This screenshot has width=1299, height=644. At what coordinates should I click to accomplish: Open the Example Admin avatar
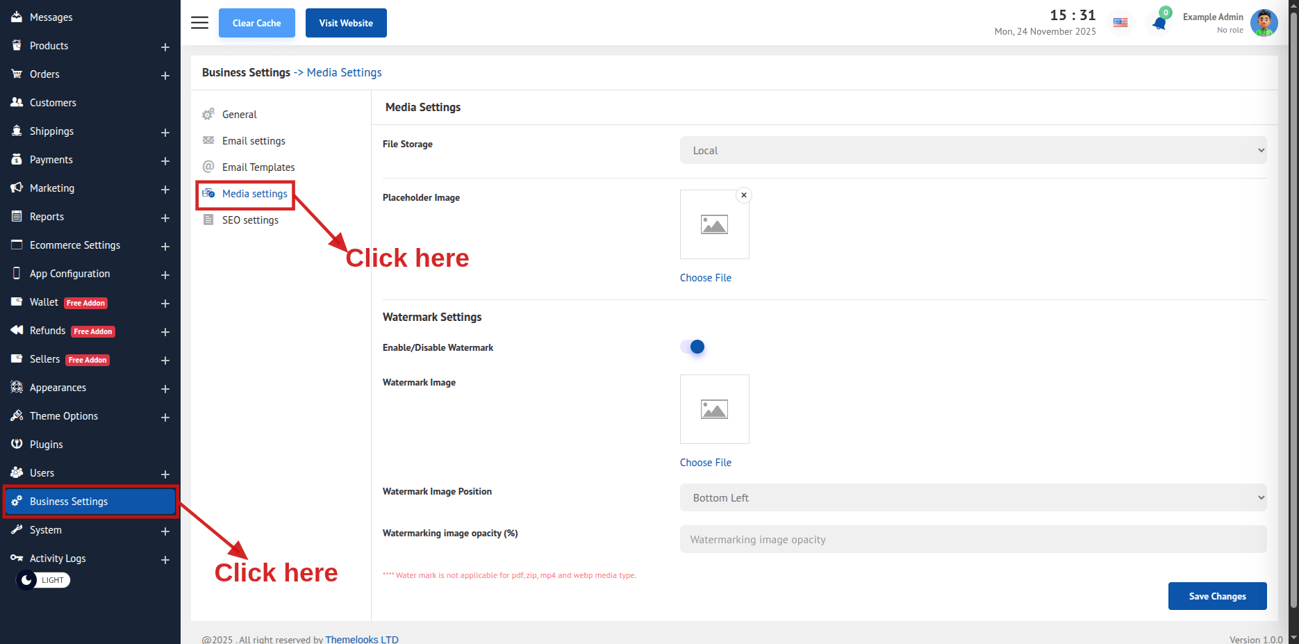pyautogui.click(x=1264, y=23)
